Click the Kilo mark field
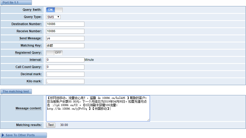The image size is (246, 138). tap(65, 81)
